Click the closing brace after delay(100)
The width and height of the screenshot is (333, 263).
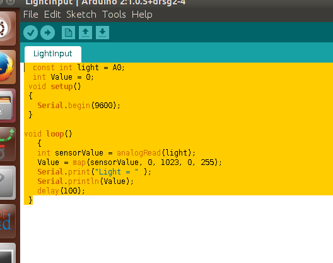click(x=30, y=200)
